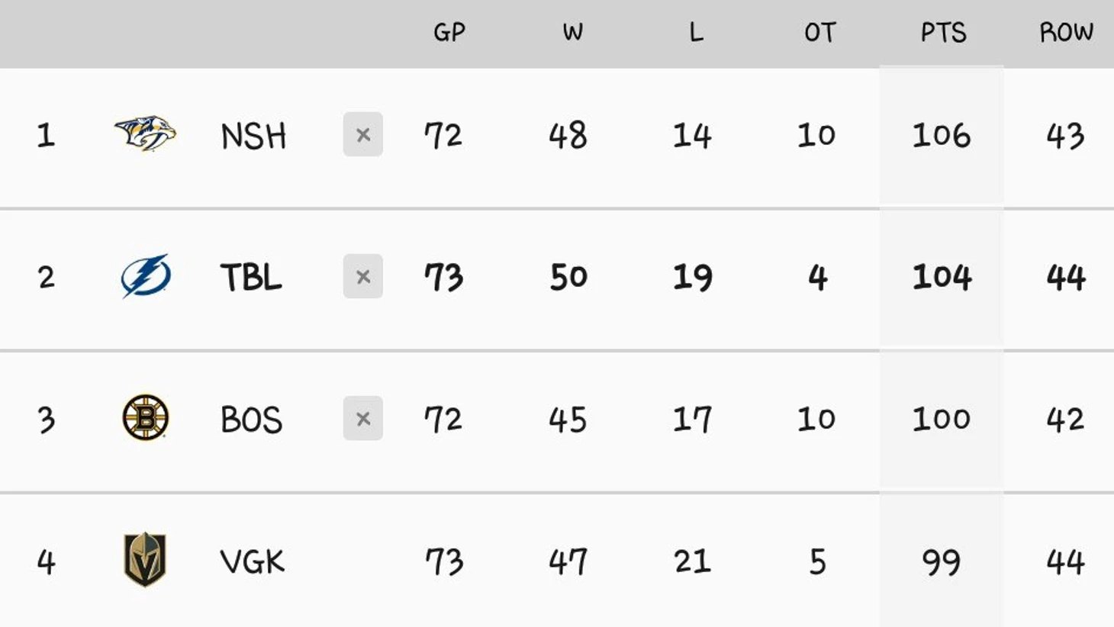This screenshot has width=1114, height=627.
Task: Select the rank 2 row number
Action: [47, 277]
